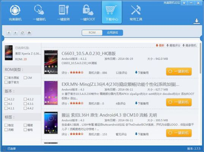Click the 版本: 2.7.5 version label
204x152 pixels.
tap(194, 149)
